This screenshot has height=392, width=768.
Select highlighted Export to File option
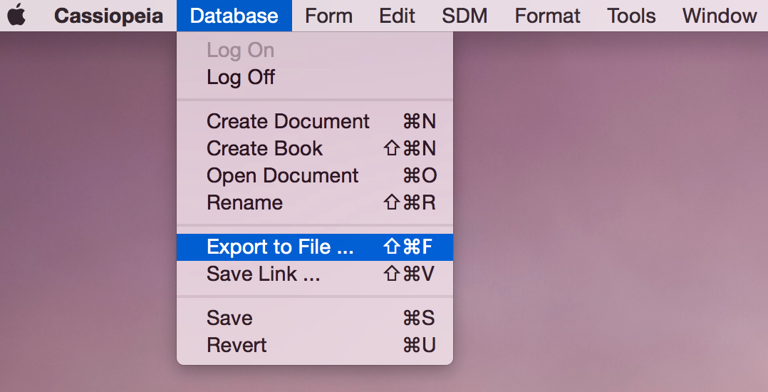pyautogui.click(x=314, y=247)
